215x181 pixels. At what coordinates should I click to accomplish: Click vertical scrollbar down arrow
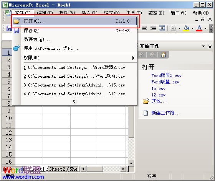[131, 163]
